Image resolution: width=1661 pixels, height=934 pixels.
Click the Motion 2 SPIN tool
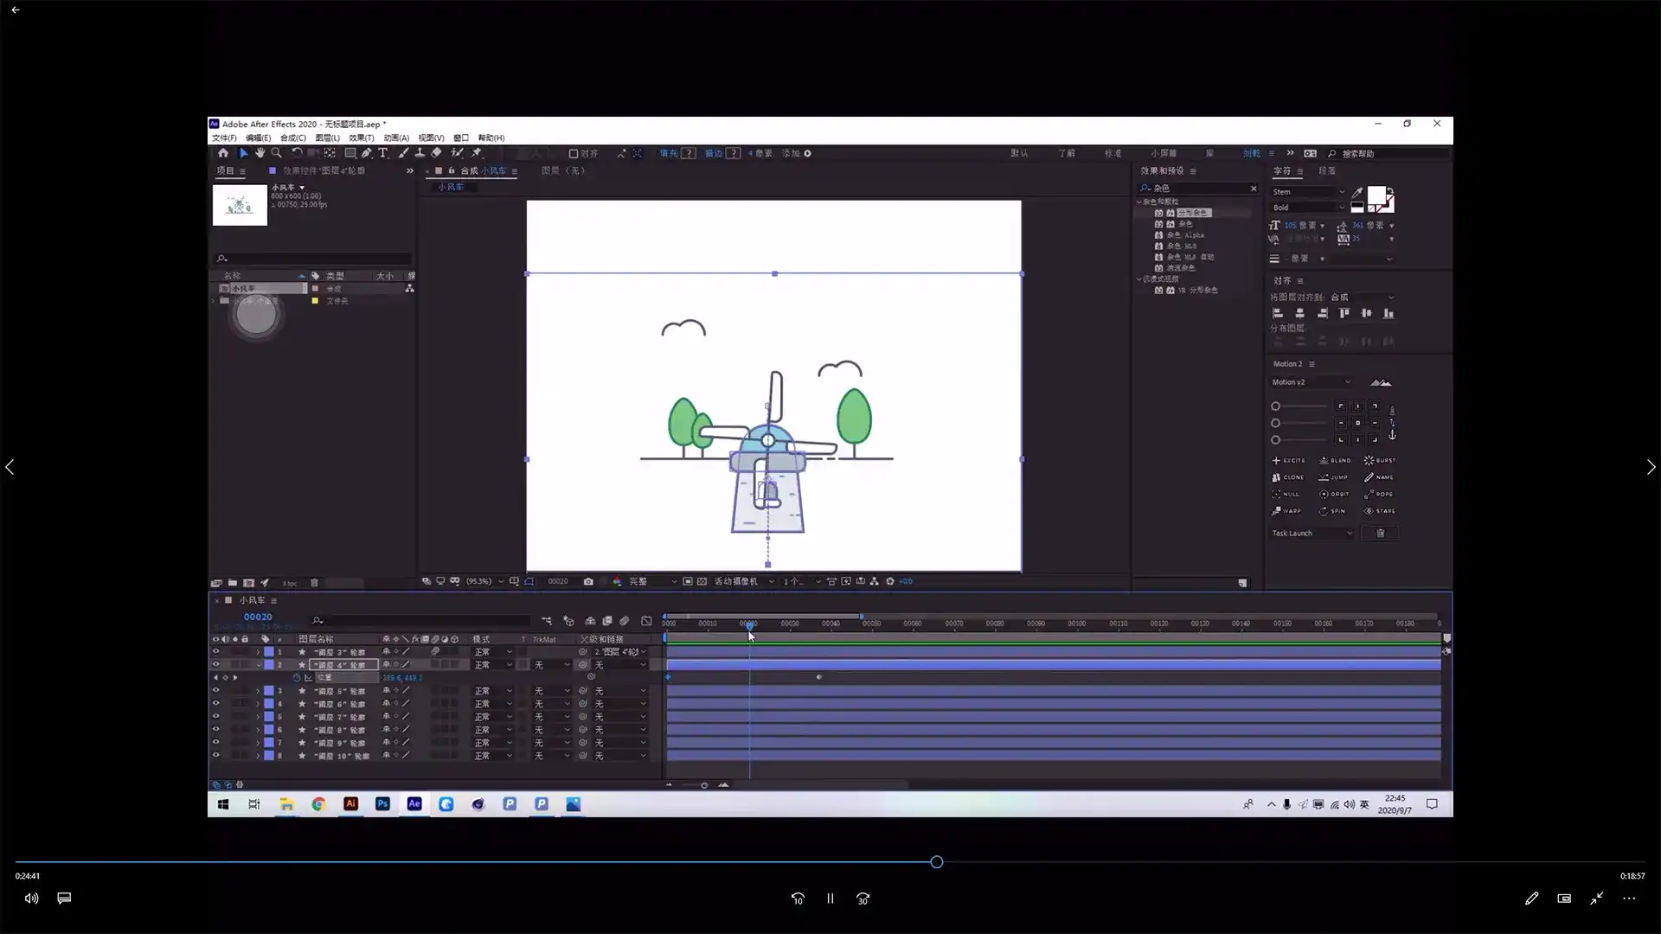coord(1332,511)
